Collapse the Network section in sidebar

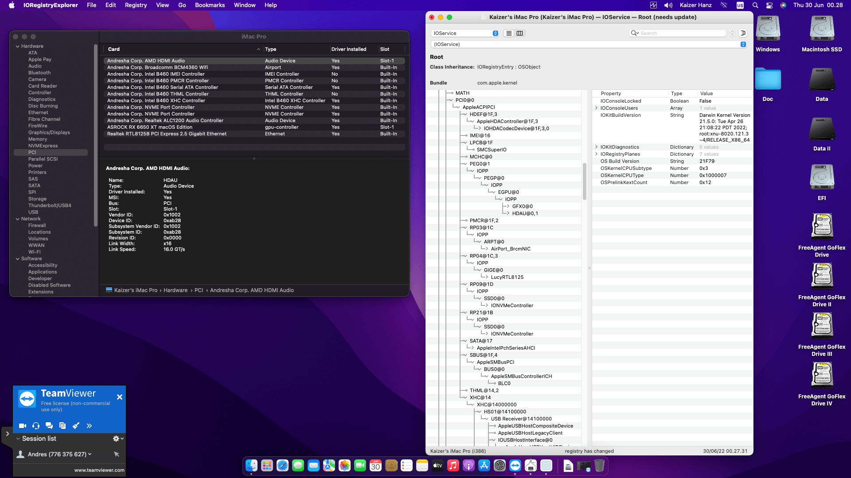coord(18,219)
